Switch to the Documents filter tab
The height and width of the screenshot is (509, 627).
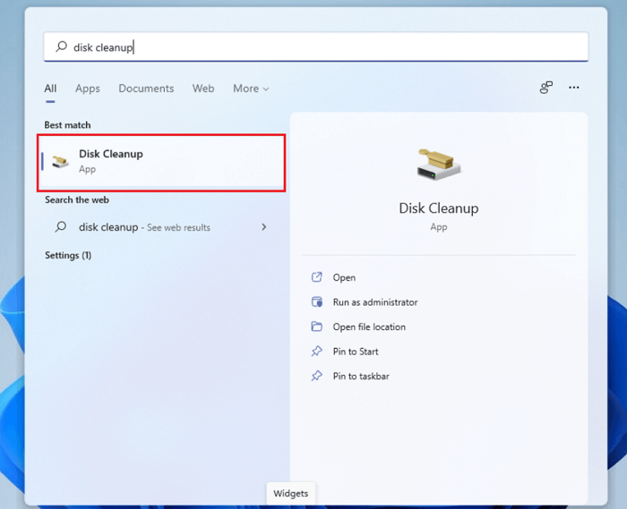(146, 89)
